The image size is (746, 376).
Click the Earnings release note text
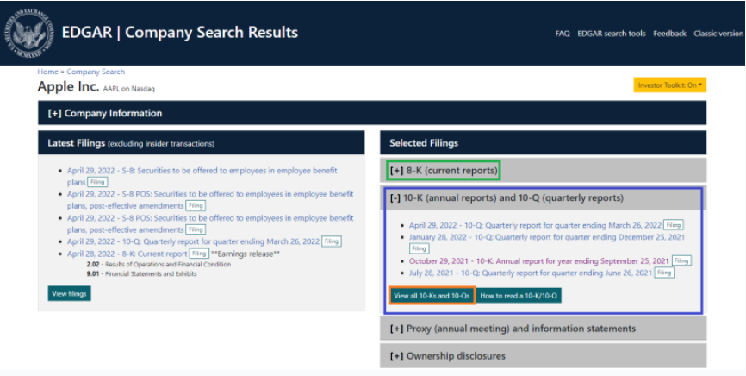(246, 254)
